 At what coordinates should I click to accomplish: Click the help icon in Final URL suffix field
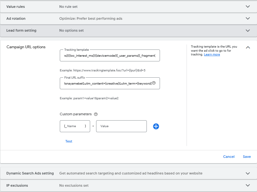click(x=154, y=83)
